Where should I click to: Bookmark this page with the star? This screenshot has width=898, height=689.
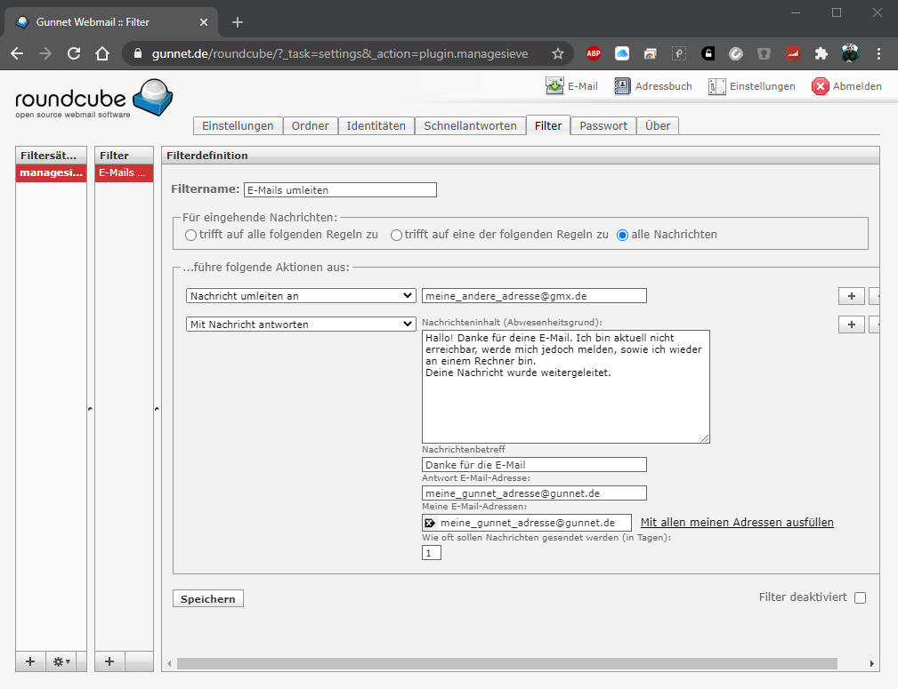pos(558,54)
